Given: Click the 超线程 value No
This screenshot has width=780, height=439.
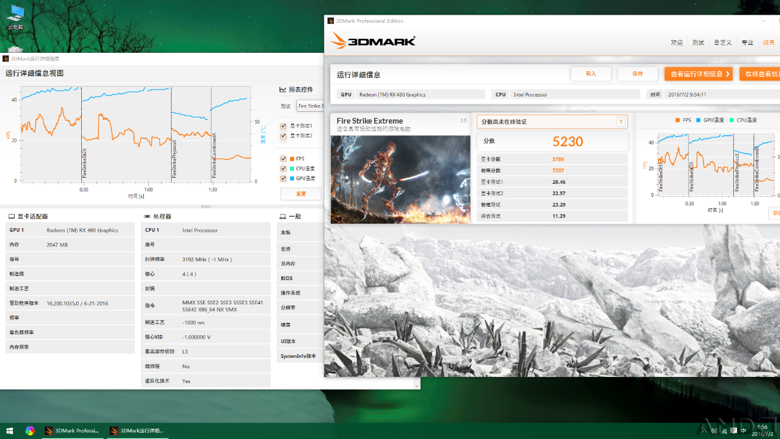Looking at the screenshot, I should 186,366.
